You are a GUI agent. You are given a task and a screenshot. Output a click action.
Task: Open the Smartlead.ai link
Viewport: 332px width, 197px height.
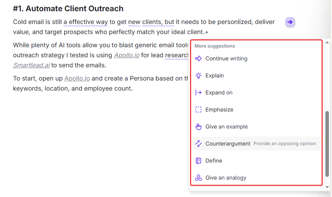[x=31, y=65]
